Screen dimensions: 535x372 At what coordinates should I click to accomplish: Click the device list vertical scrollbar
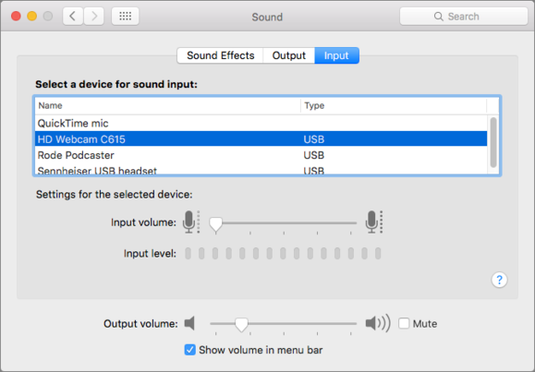(x=493, y=142)
